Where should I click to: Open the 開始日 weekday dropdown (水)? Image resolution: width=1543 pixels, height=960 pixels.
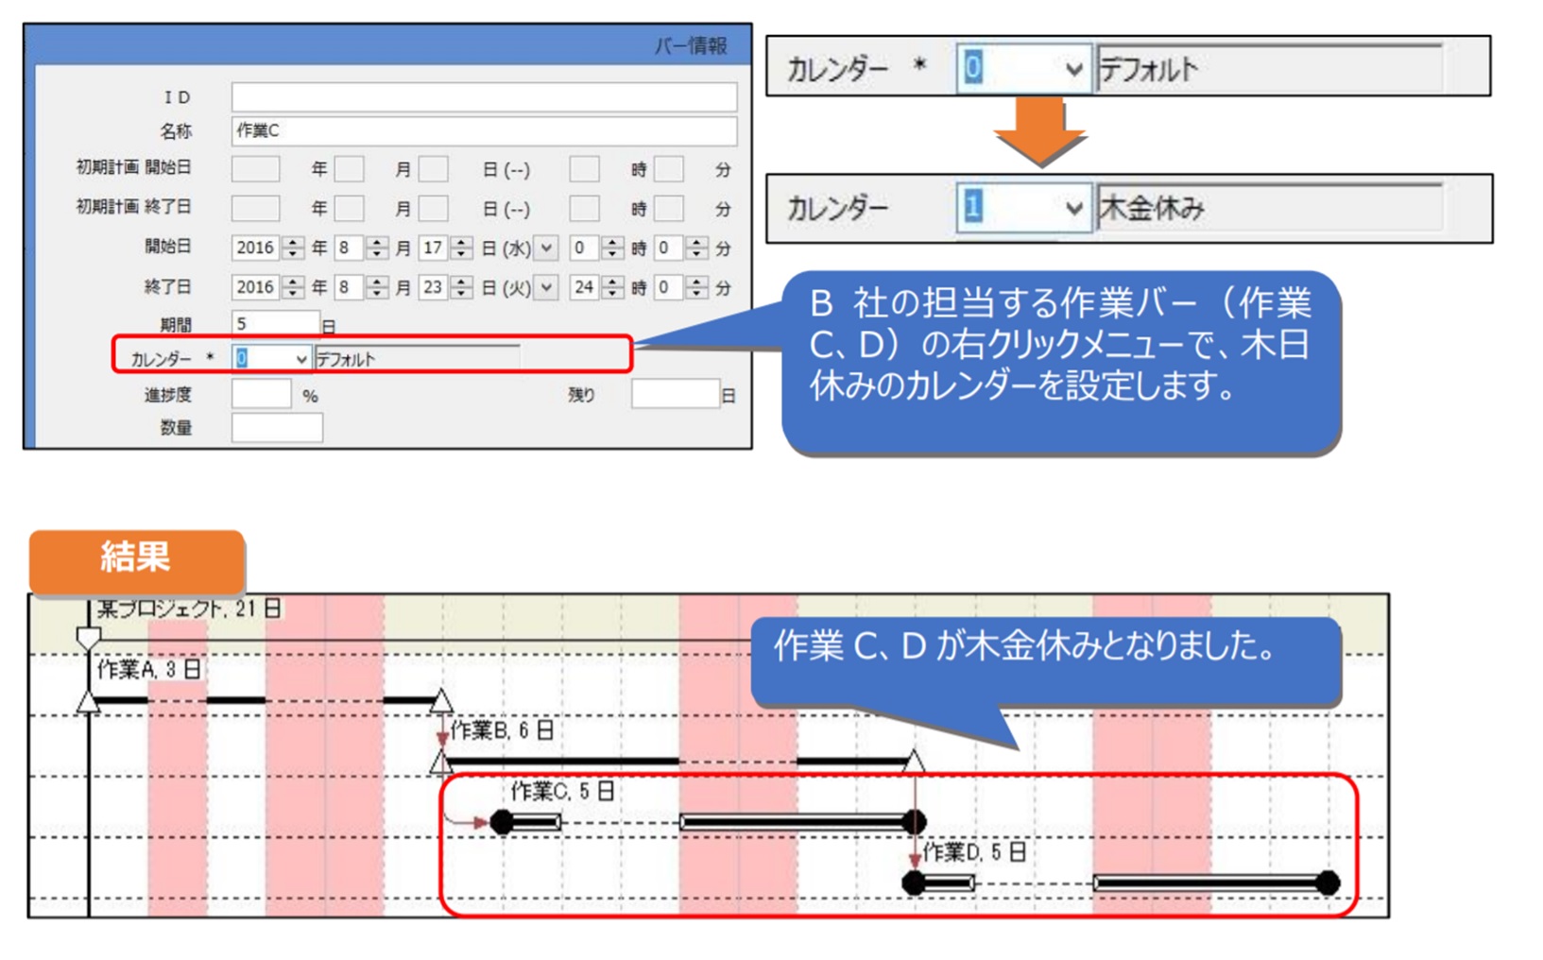click(x=546, y=248)
